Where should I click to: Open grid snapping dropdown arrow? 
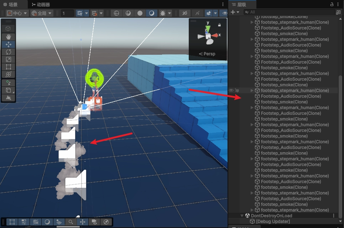pos(101,13)
